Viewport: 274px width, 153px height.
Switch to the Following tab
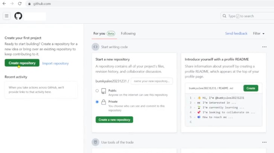click(x=128, y=33)
